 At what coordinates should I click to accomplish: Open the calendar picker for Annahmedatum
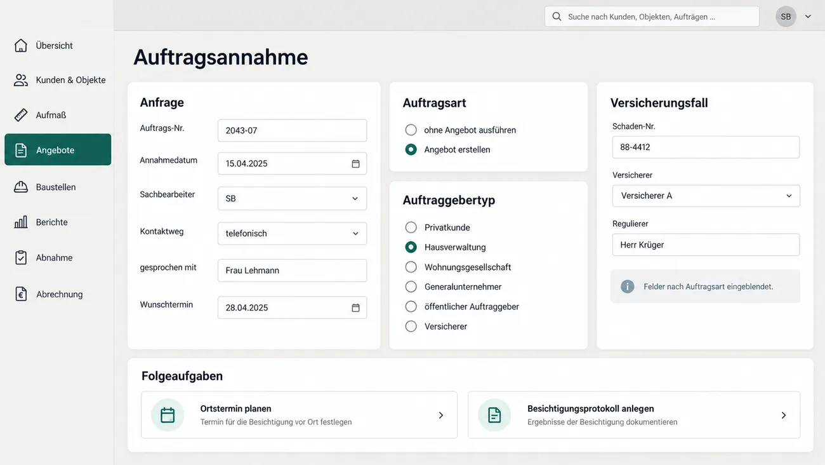[x=355, y=164]
